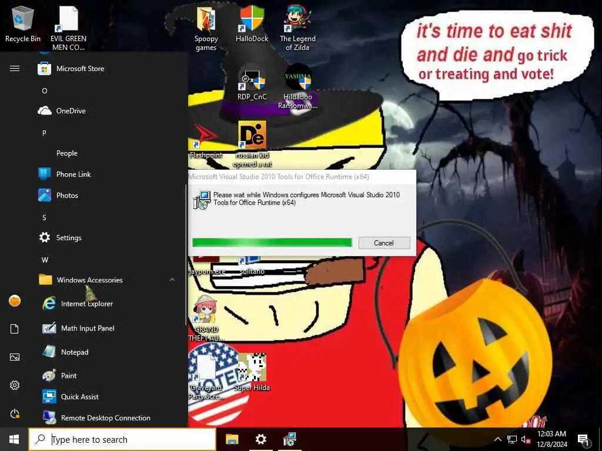The image size is (602, 451).
Task: Click the Windows Start button
Action: 14,439
